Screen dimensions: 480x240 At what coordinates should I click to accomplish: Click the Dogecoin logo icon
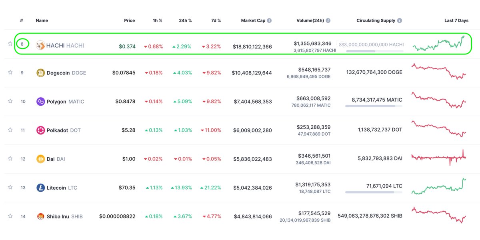pos(40,73)
